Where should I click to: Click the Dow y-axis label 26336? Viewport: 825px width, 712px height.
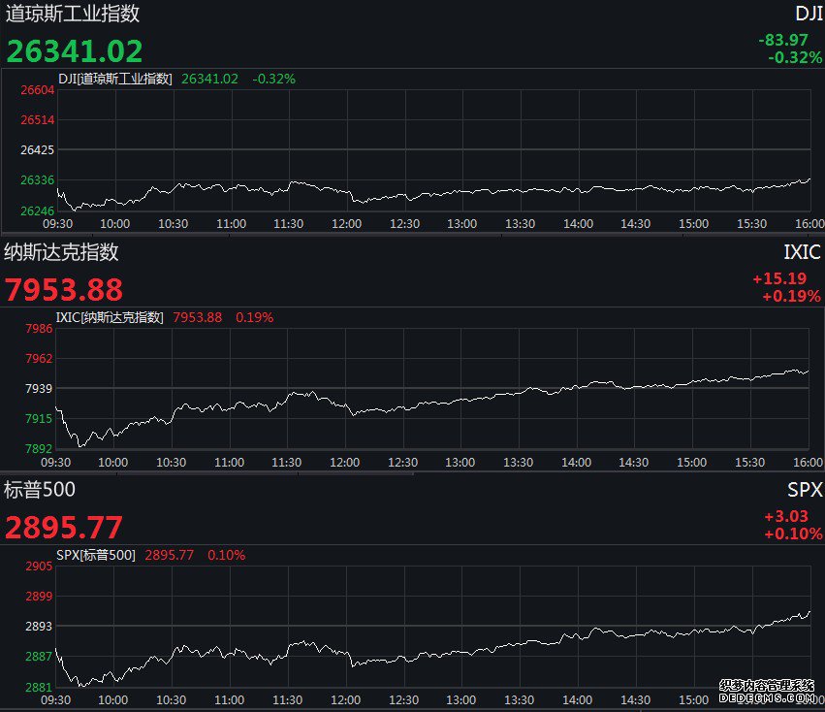(38, 180)
